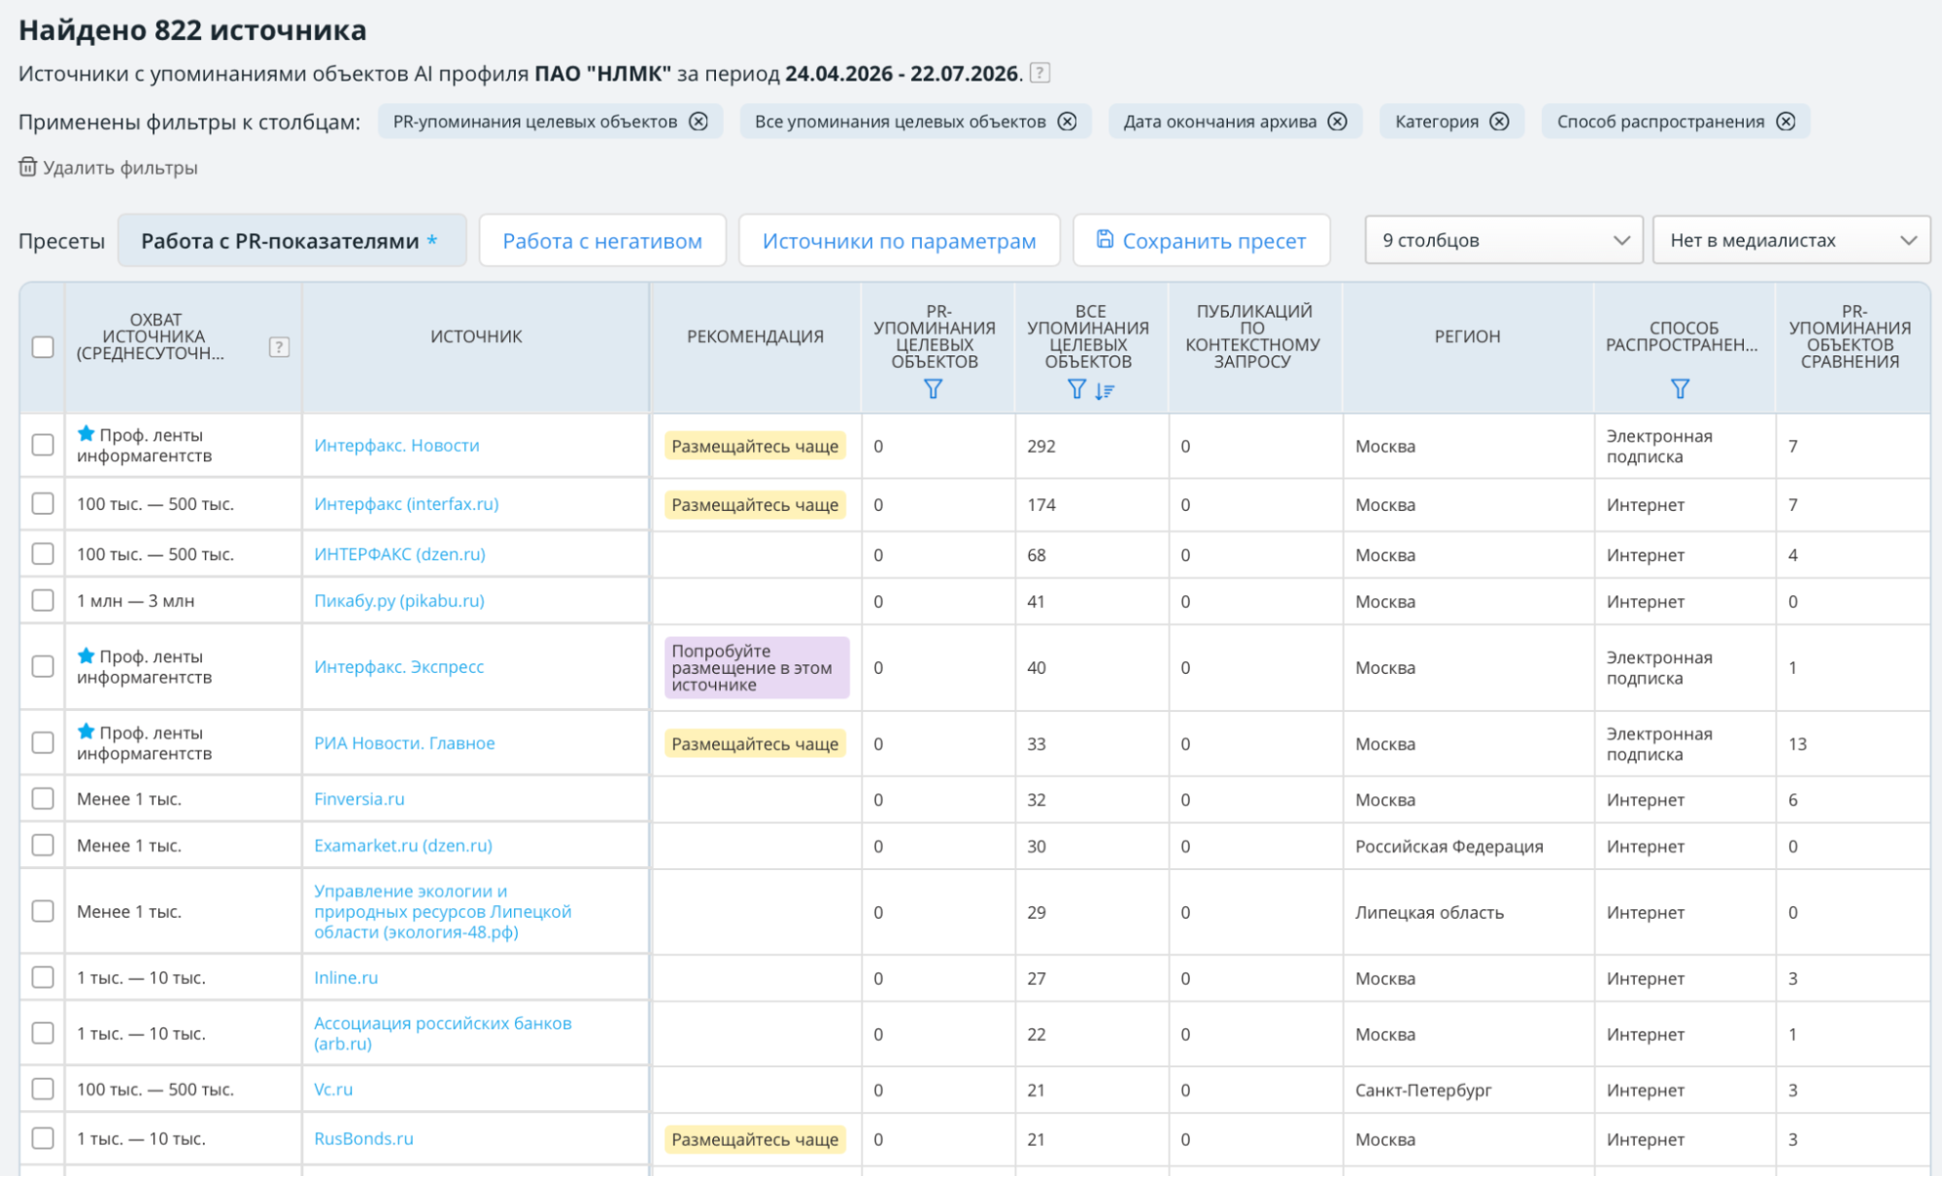The width and height of the screenshot is (1942, 1177).
Task: Expand the 9 столбцов columns dropdown
Action: pyautogui.click(x=1504, y=240)
